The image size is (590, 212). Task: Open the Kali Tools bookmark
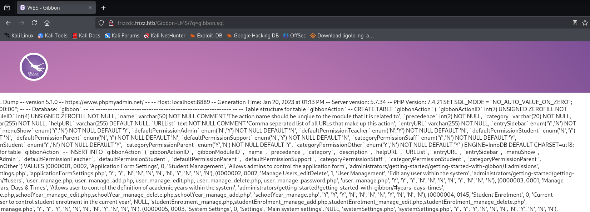click(53, 36)
